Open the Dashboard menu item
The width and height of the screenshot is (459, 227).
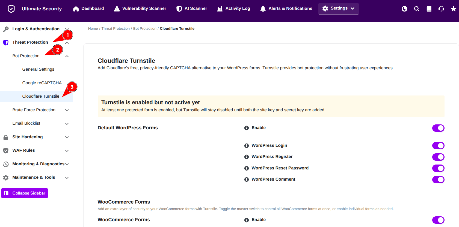pyautogui.click(x=88, y=9)
